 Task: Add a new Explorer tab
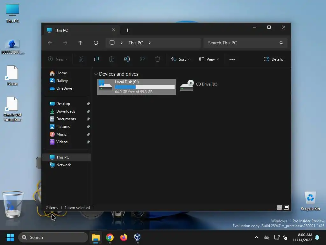(127, 30)
